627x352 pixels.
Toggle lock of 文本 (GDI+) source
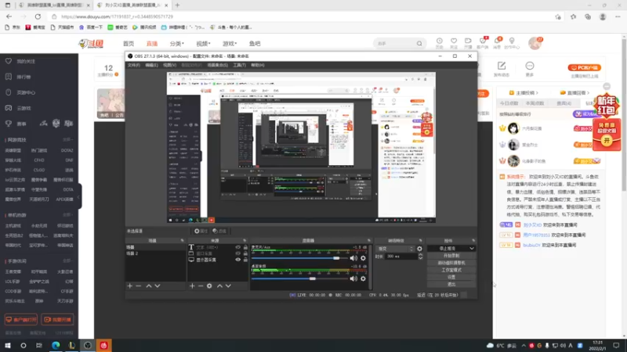pyautogui.click(x=245, y=247)
